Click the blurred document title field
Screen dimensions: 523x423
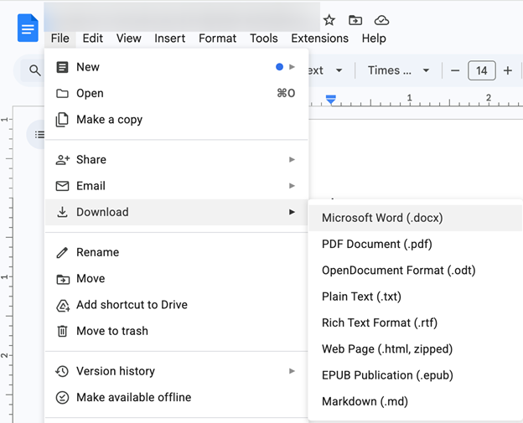coord(182,18)
